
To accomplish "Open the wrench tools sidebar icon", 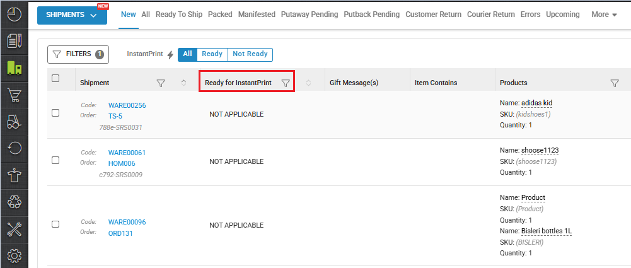I will coord(14,230).
